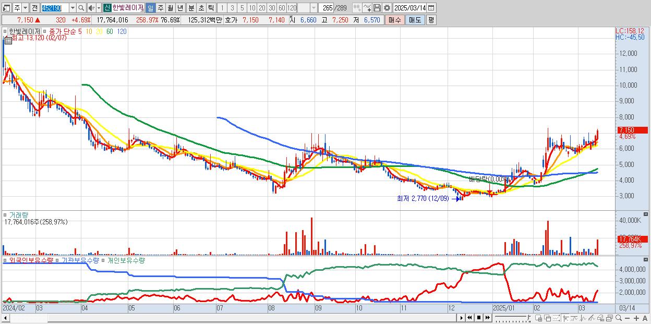The width and height of the screenshot is (651, 324).
Task: Click the speaker sound icon
Action: [91, 8]
